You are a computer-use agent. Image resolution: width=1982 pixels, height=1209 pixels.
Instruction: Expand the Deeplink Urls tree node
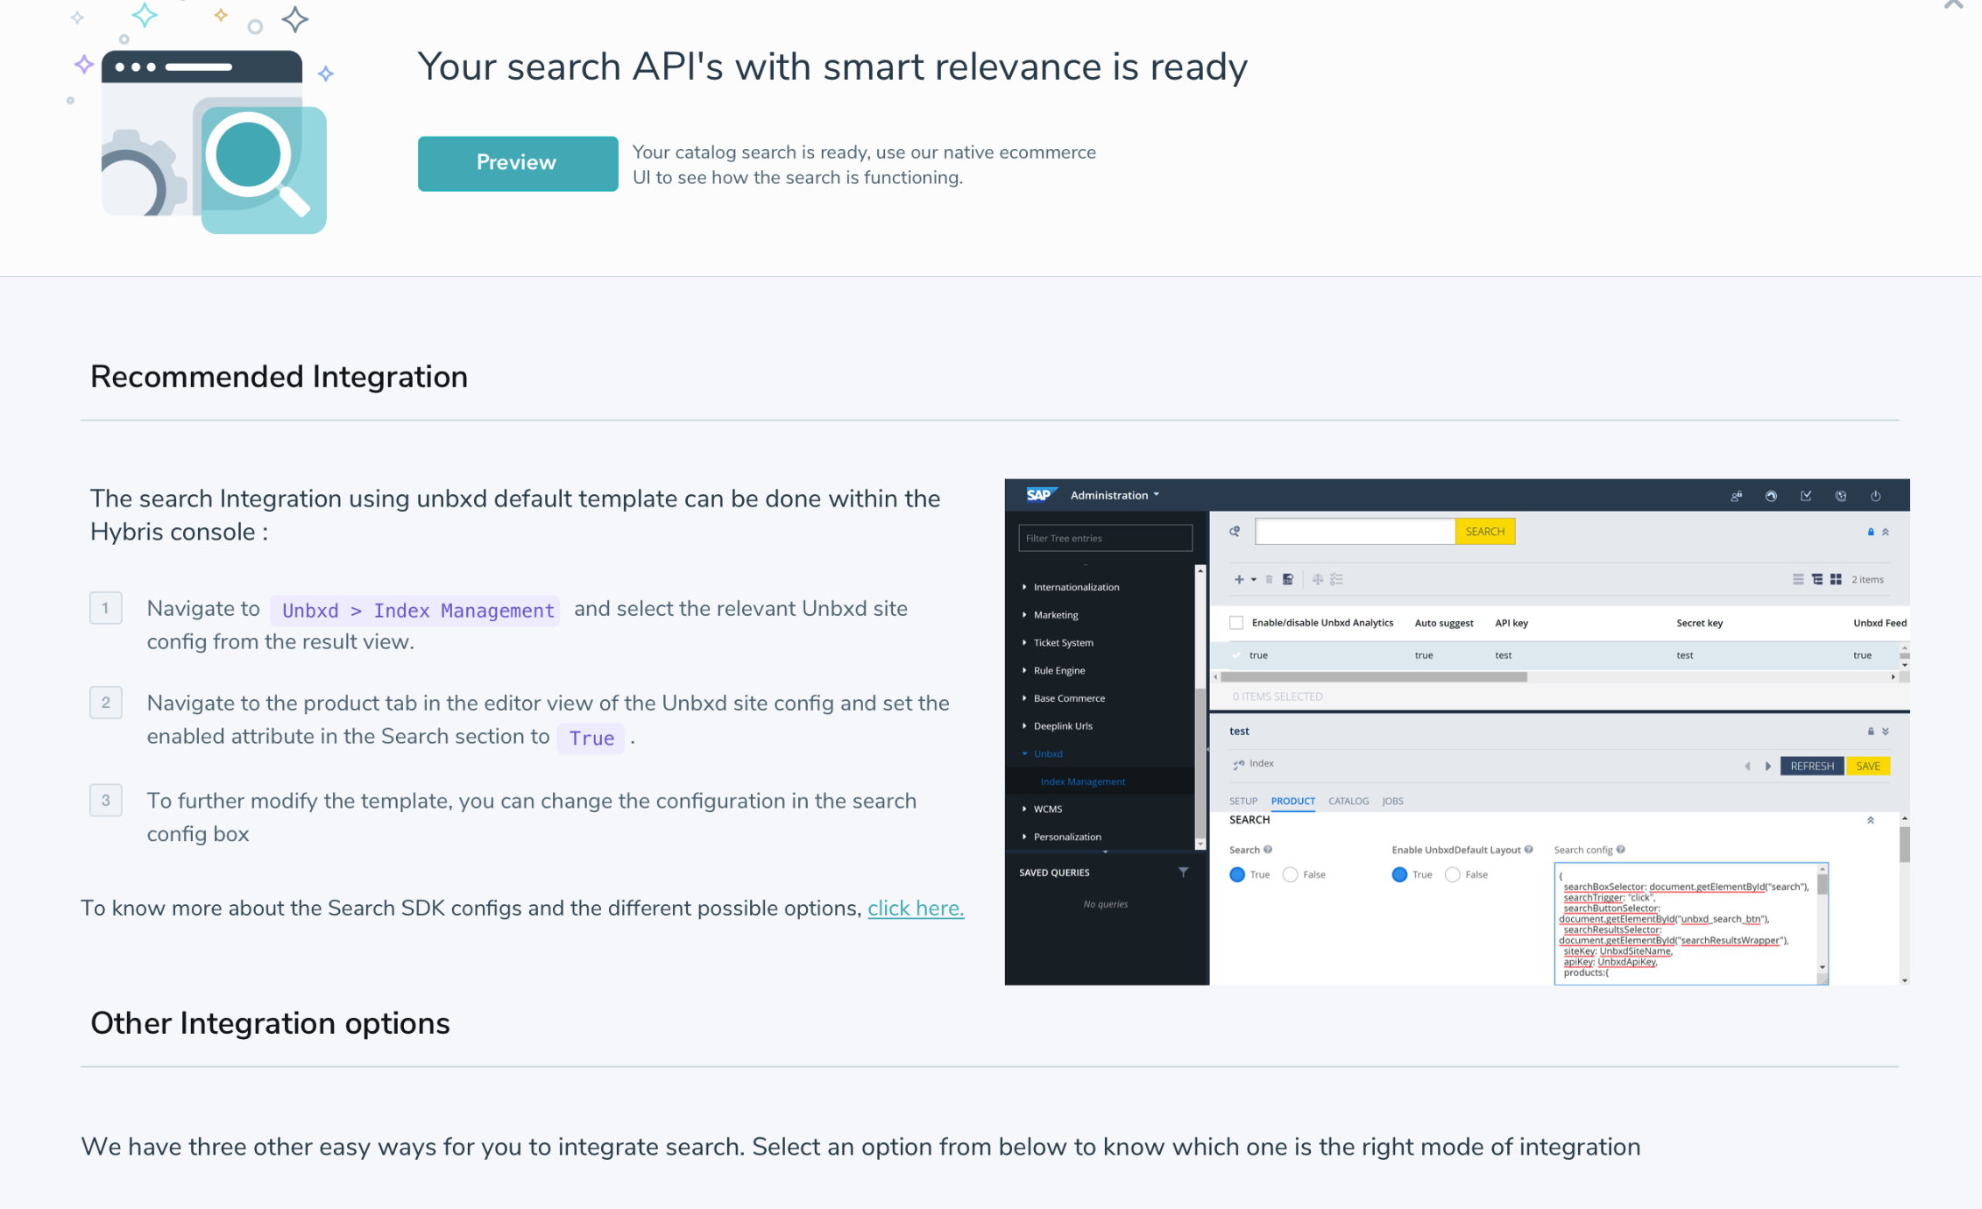1024,725
